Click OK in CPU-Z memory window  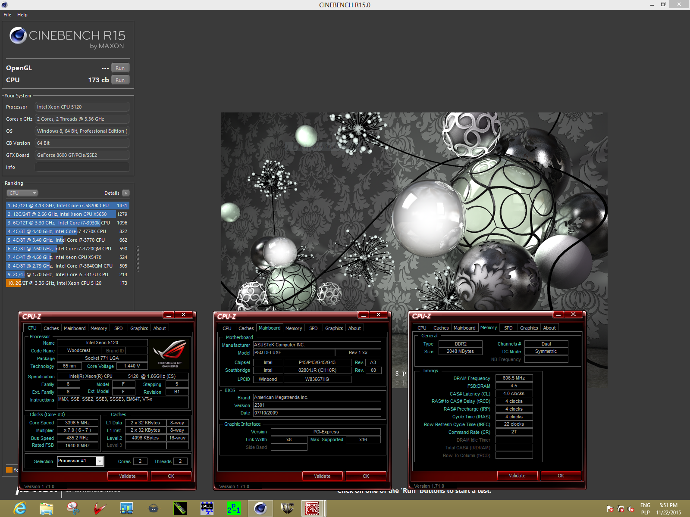(561, 476)
